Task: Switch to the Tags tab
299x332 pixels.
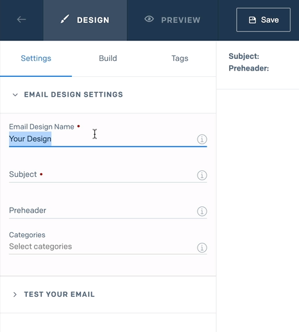Action: coord(180,58)
